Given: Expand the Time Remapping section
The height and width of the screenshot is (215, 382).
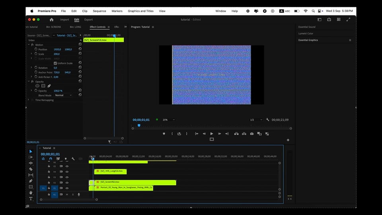Looking at the screenshot, I should coord(29,100).
